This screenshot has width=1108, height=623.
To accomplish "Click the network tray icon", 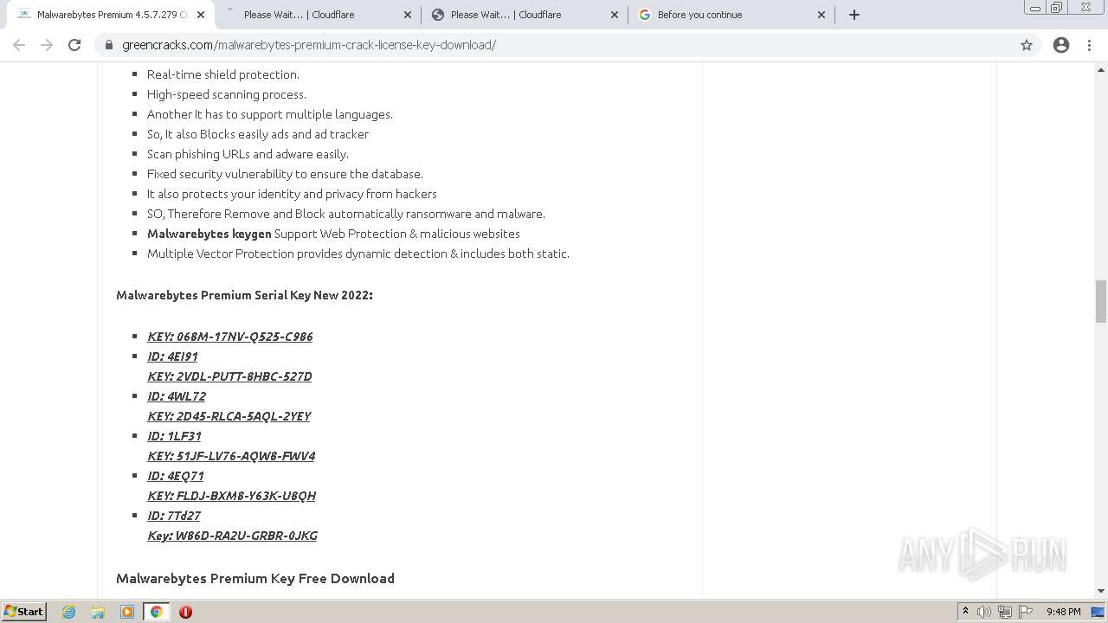I will [1005, 612].
